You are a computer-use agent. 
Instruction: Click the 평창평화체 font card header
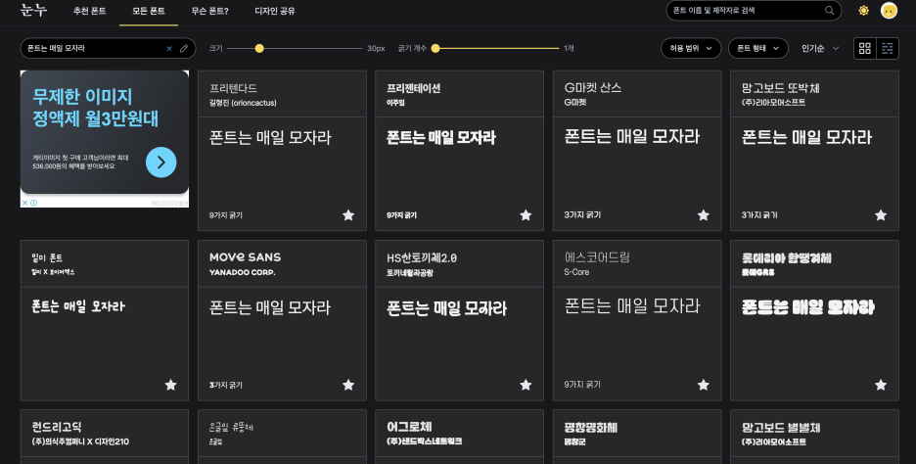[637, 433]
